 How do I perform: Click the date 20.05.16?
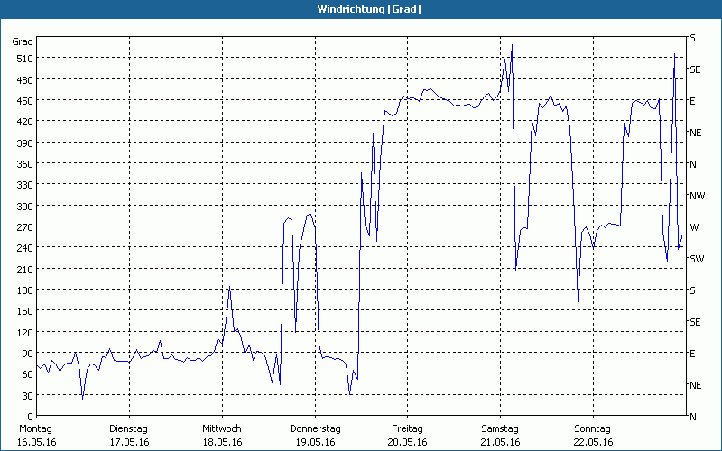pyautogui.click(x=407, y=442)
